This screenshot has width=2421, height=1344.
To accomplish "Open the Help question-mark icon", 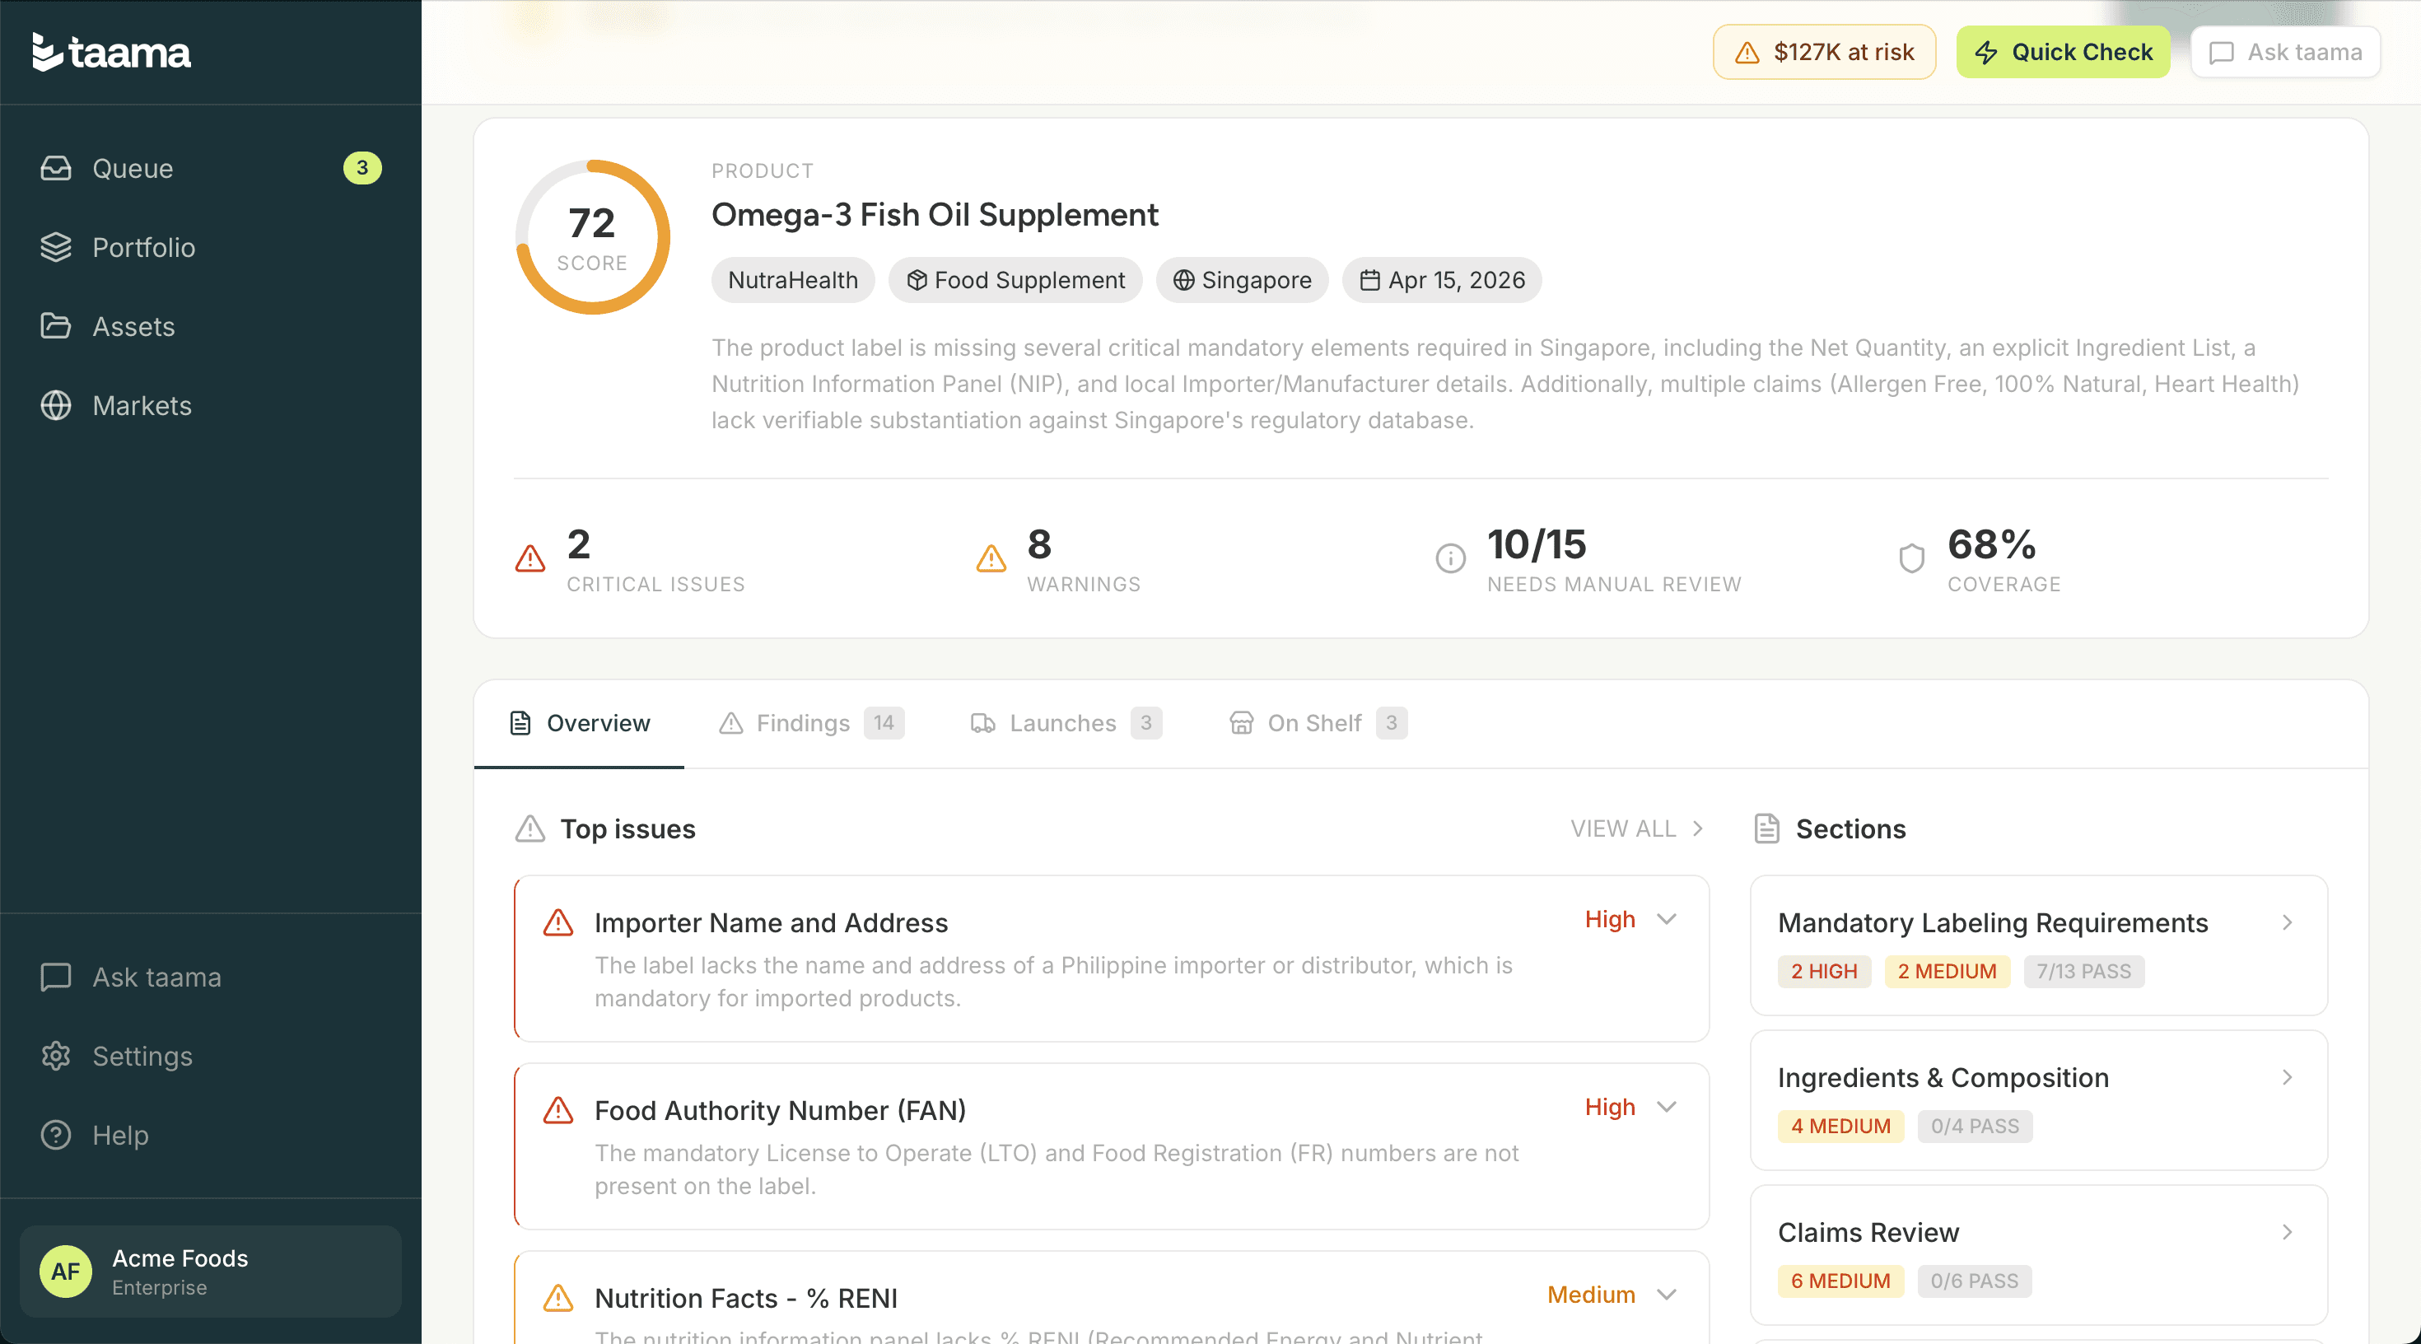I will [x=55, y=1134].
